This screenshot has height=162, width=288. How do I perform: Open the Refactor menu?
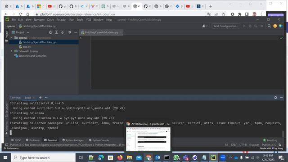(x=61, y=20)
